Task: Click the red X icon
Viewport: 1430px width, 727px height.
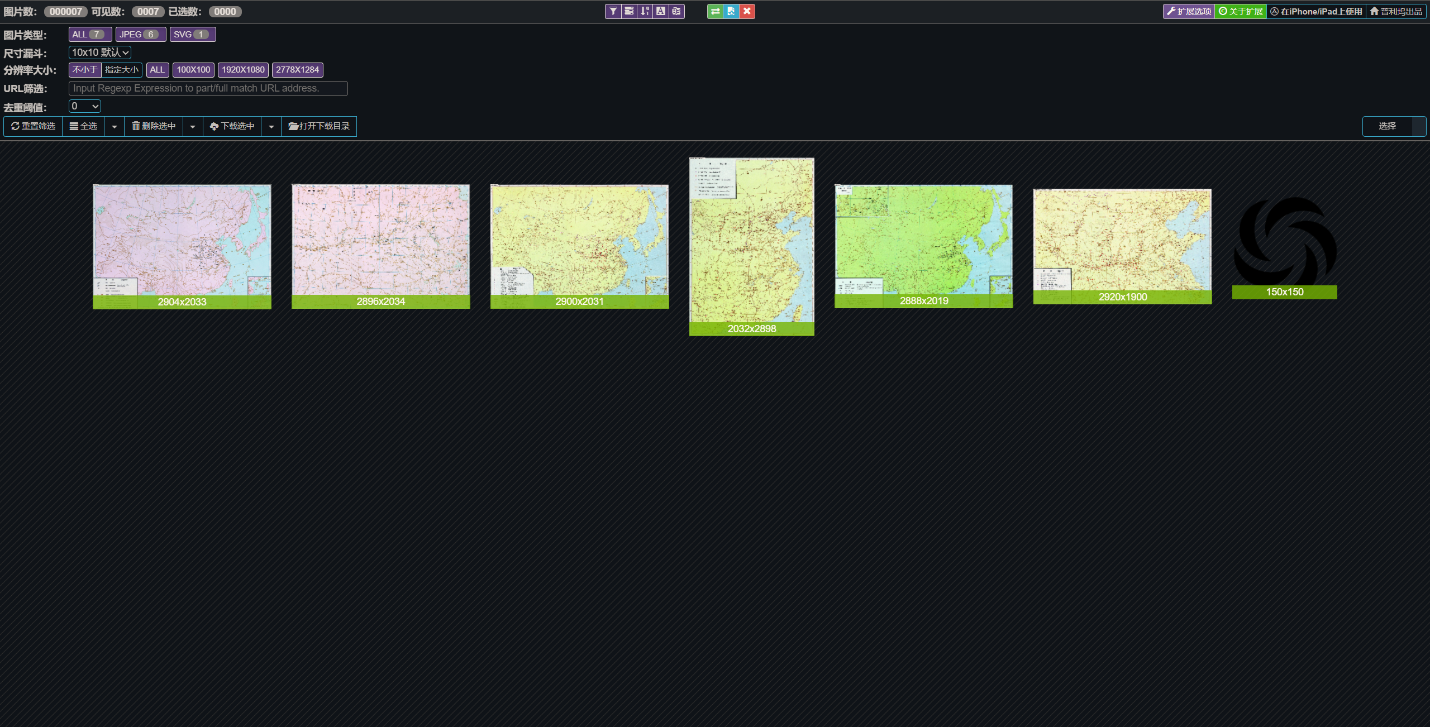Action: pos(747,11)
